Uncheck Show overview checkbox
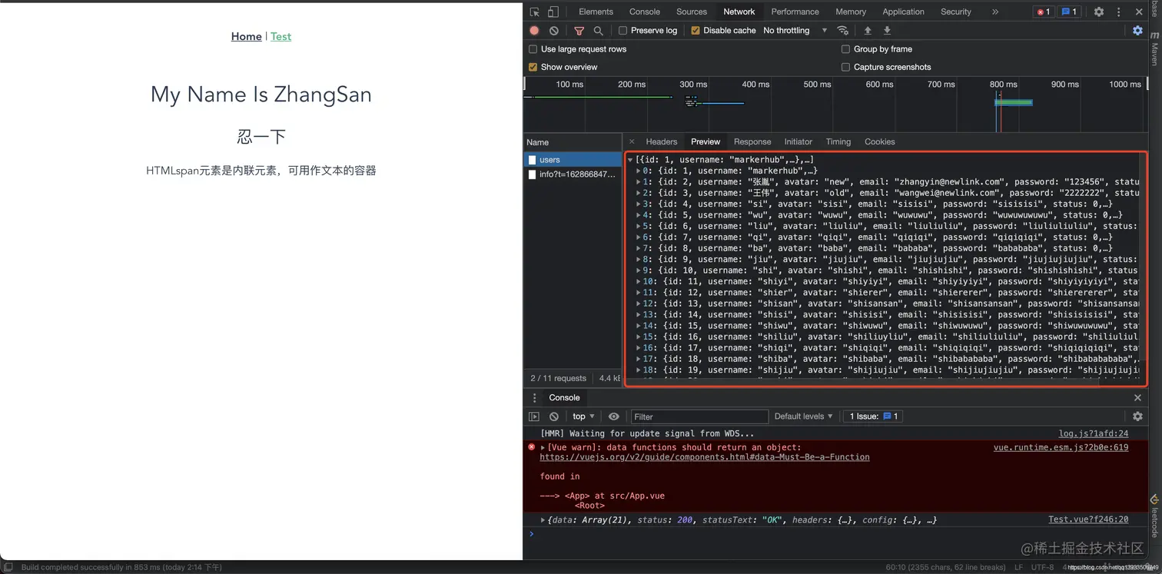This screenshot has width=1162, height=574. pyautogui.click(x=533, y=67)
